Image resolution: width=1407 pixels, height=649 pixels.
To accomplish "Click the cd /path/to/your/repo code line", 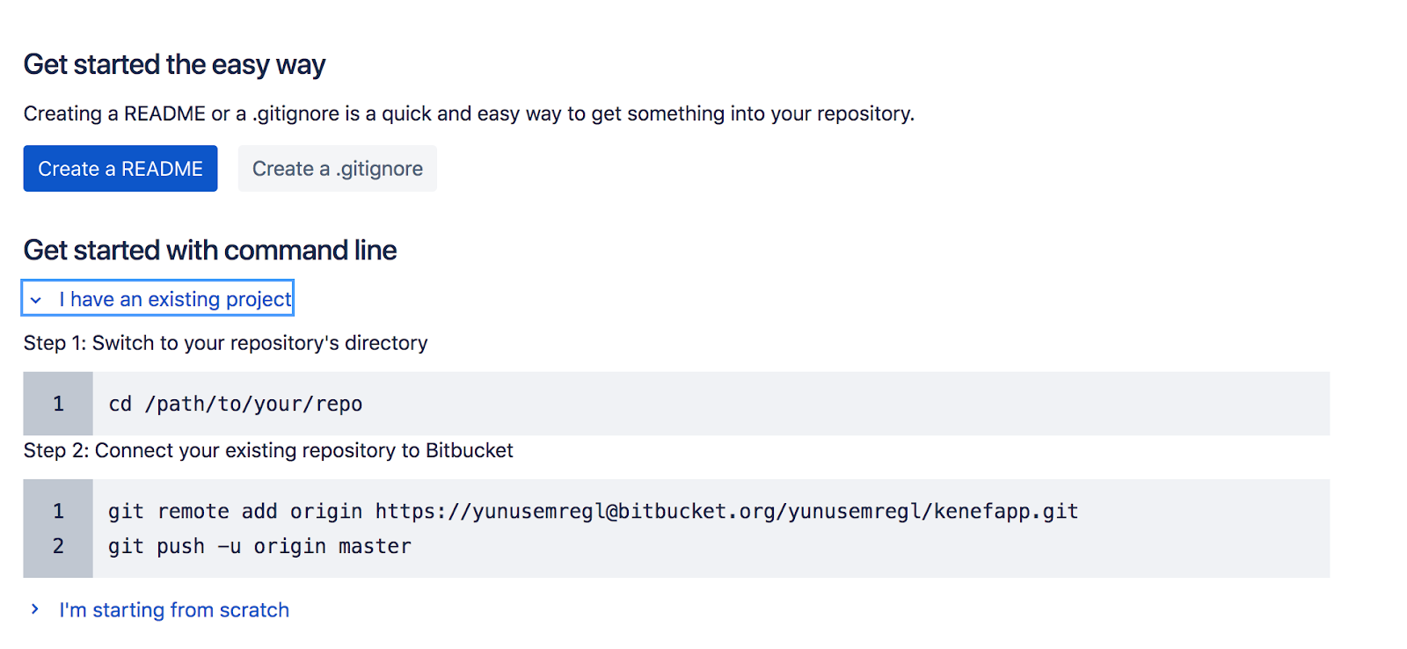I will [x=235, y=405].
